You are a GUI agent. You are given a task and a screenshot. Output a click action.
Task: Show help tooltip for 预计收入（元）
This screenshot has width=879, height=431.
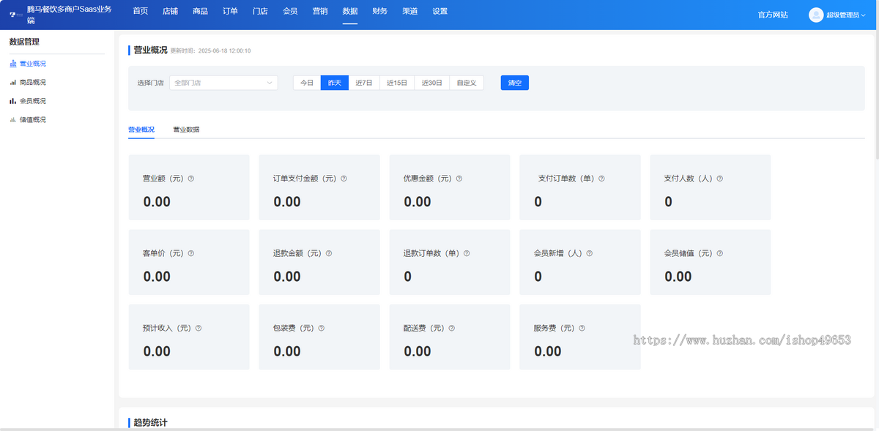coord(199,329)
